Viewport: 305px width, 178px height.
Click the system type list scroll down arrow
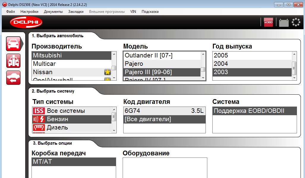pos(114,131)
